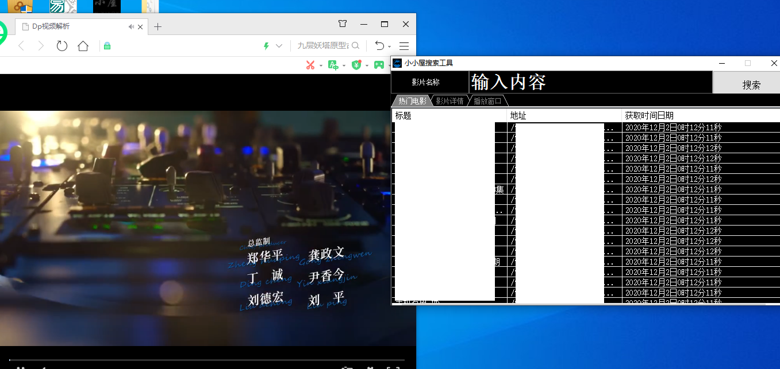Reload the page with the refresh icon

point(62,46)
